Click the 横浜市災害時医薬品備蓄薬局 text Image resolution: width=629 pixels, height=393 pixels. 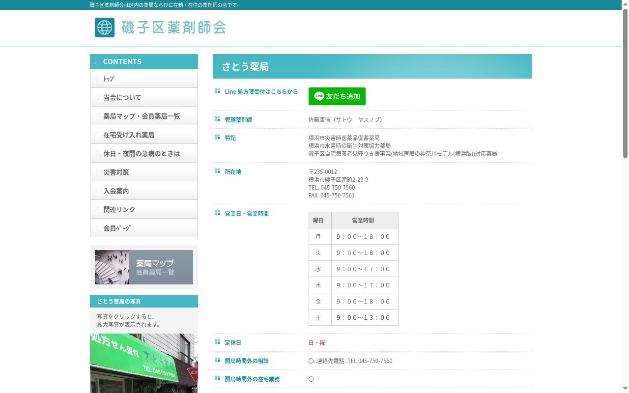(x=344, y=138)
